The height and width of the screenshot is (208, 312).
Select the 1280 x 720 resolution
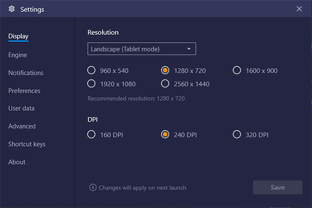165,70
